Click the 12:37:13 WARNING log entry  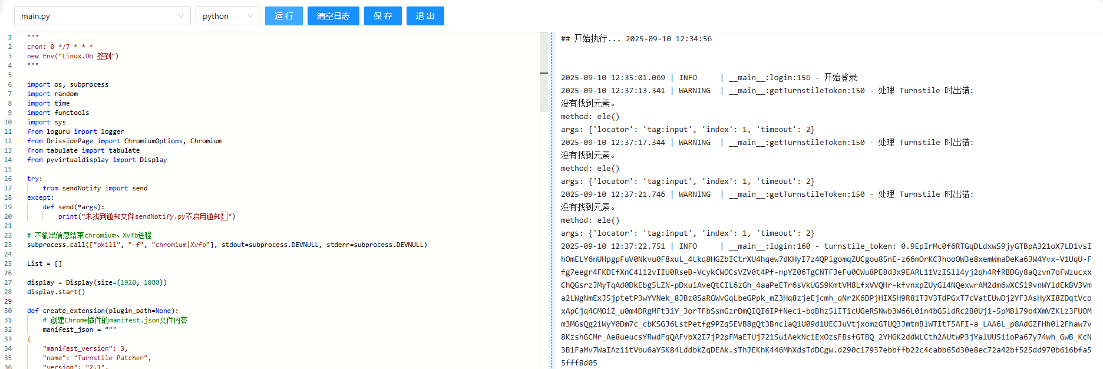(766, 91)
